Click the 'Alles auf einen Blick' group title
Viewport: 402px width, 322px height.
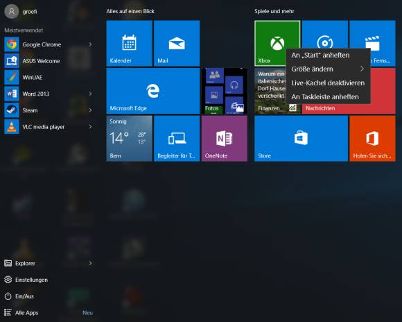pyautogui.click(x=130, y=11)
